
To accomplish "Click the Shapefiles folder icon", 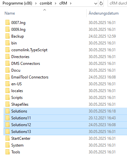I will (x=7, y=104).
